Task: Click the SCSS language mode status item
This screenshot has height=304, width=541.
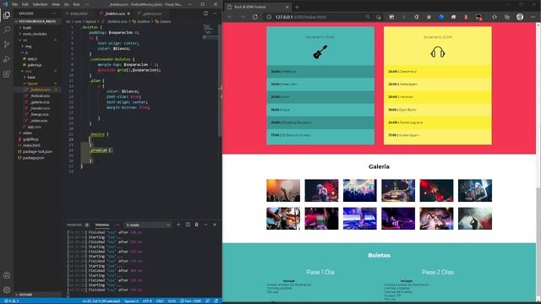Action: pyautogui.click(x=172, y=301)
